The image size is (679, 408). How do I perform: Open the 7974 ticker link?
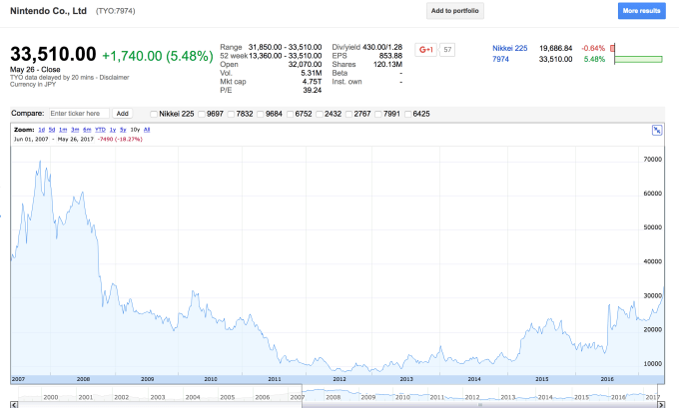pyautogui.click(x=500, y=59)
